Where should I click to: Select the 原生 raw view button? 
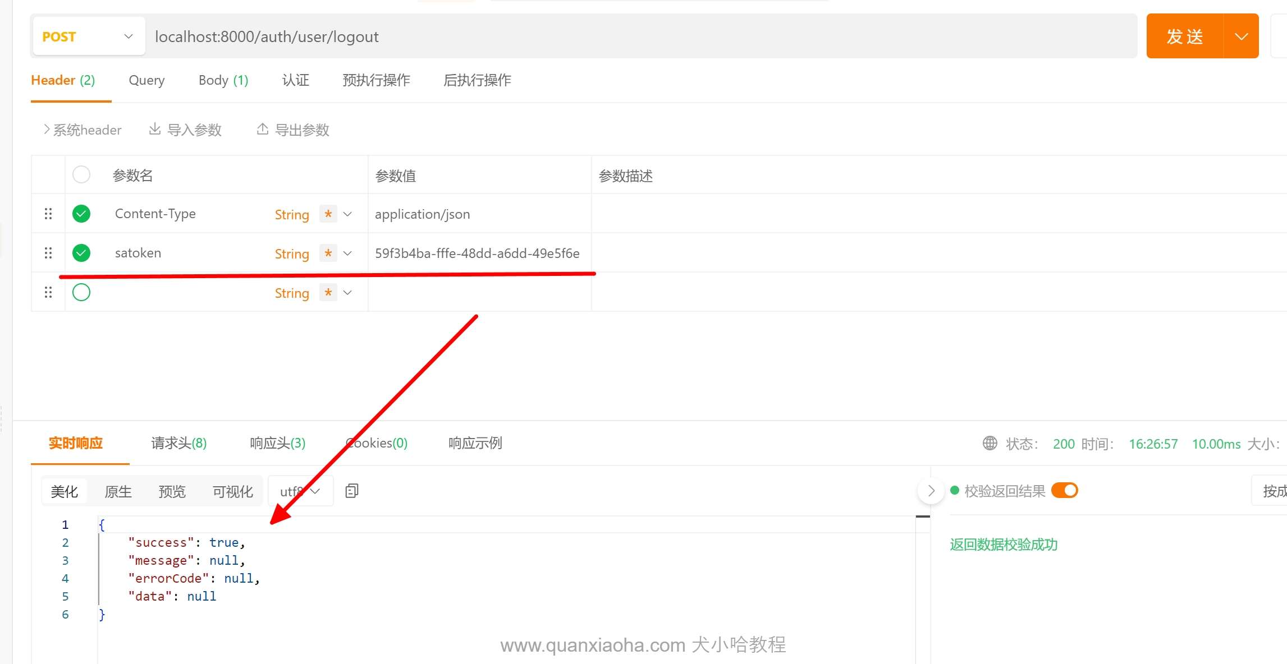click(x=118, y=492)
